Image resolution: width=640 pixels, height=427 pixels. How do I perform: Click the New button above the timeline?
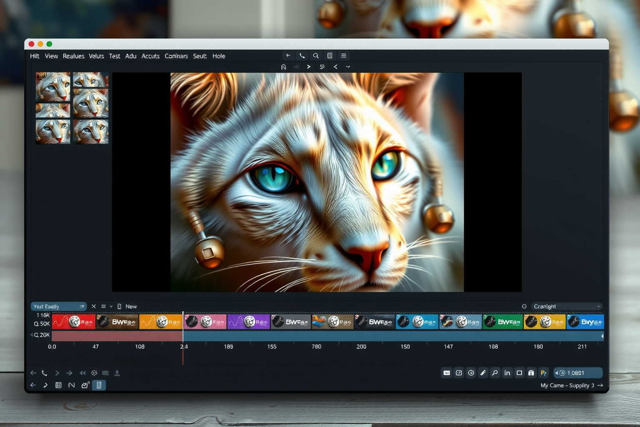click(x=131, y=306)
